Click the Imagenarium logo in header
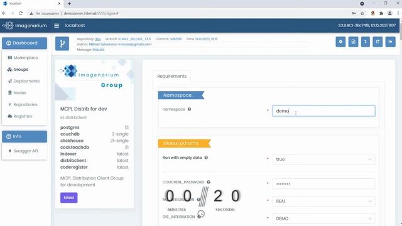This screenshot has width=402, height=226. [x=24, y=25]
